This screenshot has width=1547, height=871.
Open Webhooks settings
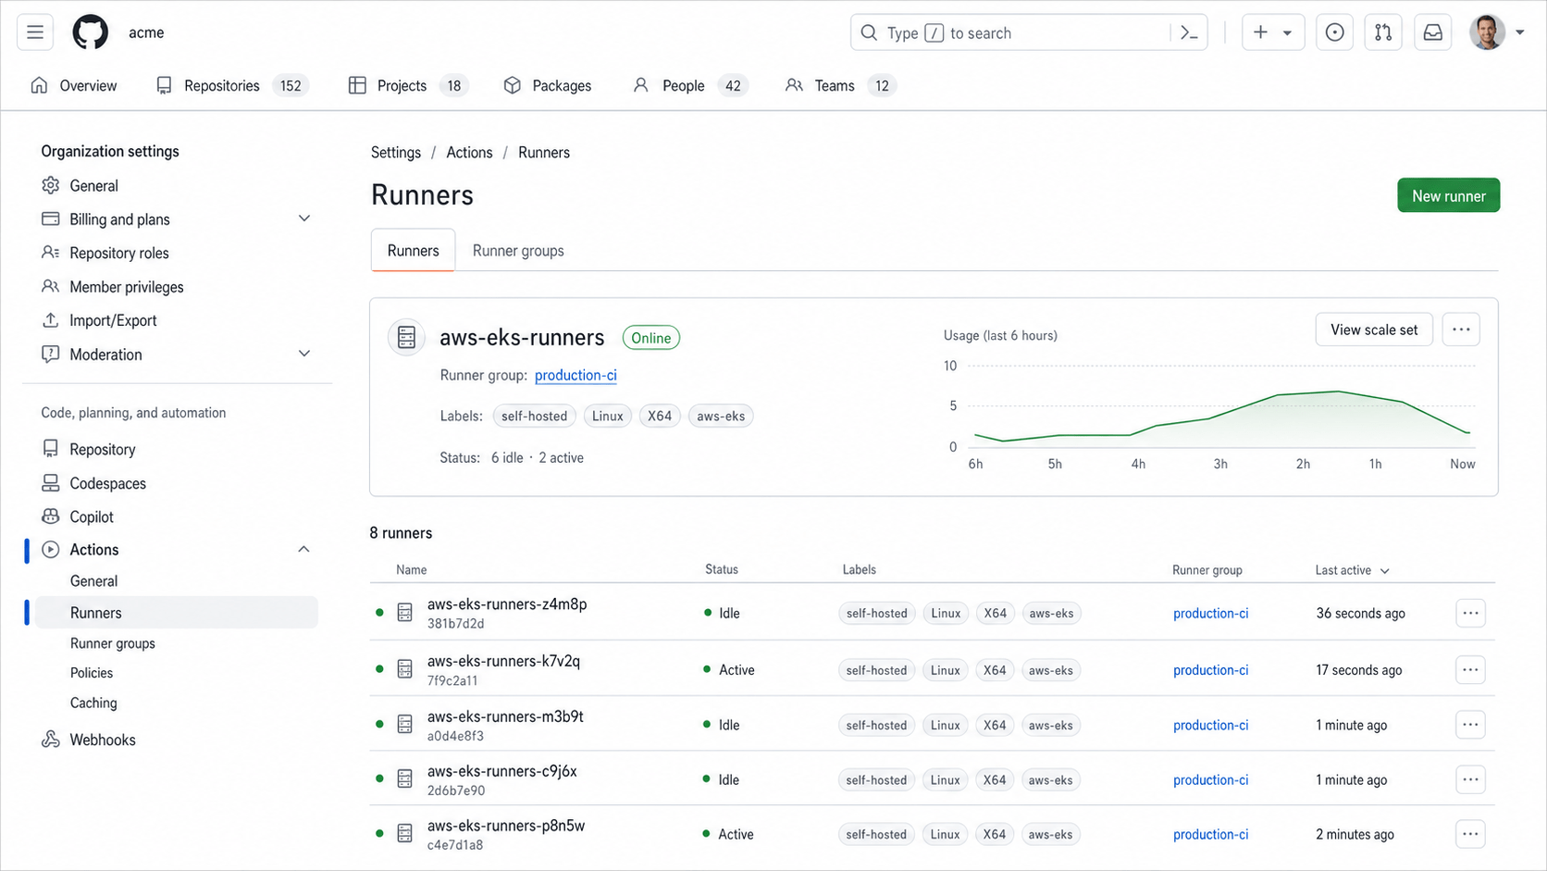[x=103, y=740]
